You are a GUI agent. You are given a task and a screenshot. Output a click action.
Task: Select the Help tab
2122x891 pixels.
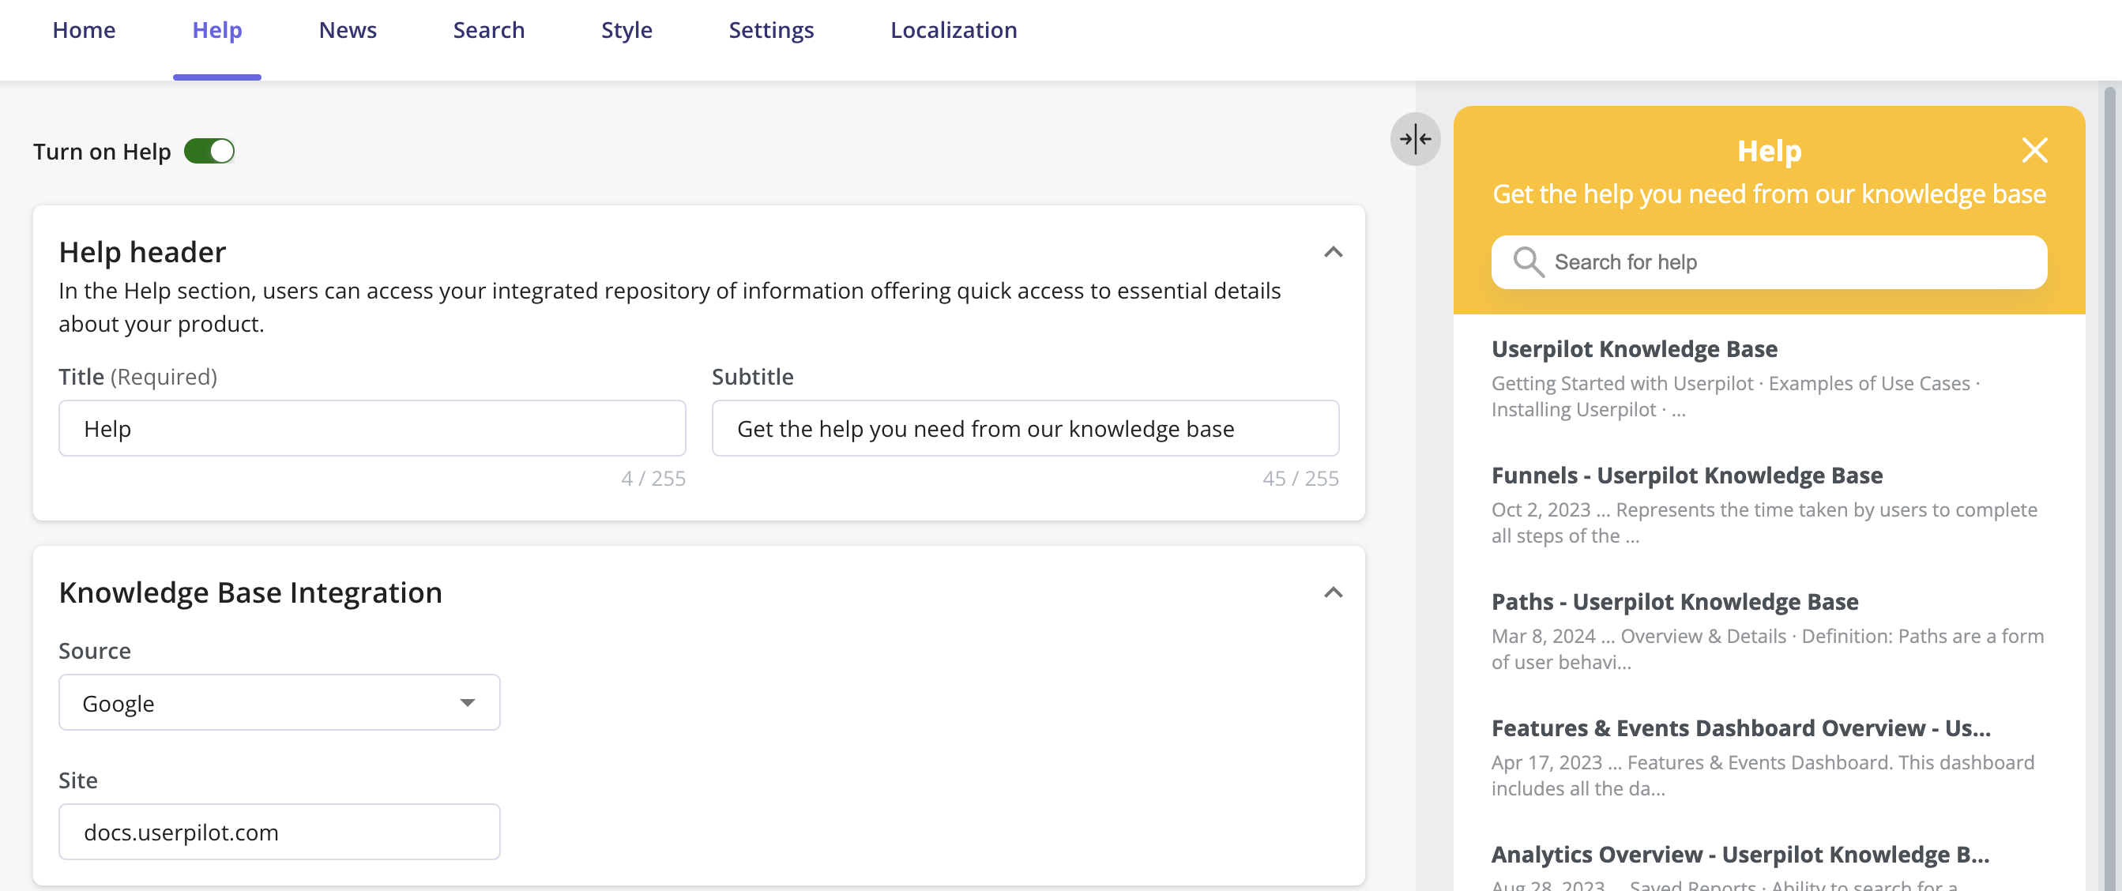(217, 30)
